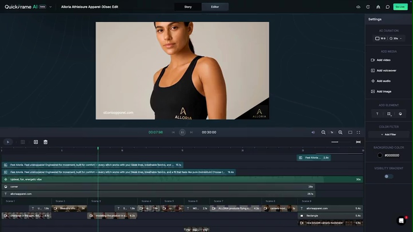The width and height of the screenshot is (413, 232).
Task: Zoom in on the preview
Action: tap(340, 132)
